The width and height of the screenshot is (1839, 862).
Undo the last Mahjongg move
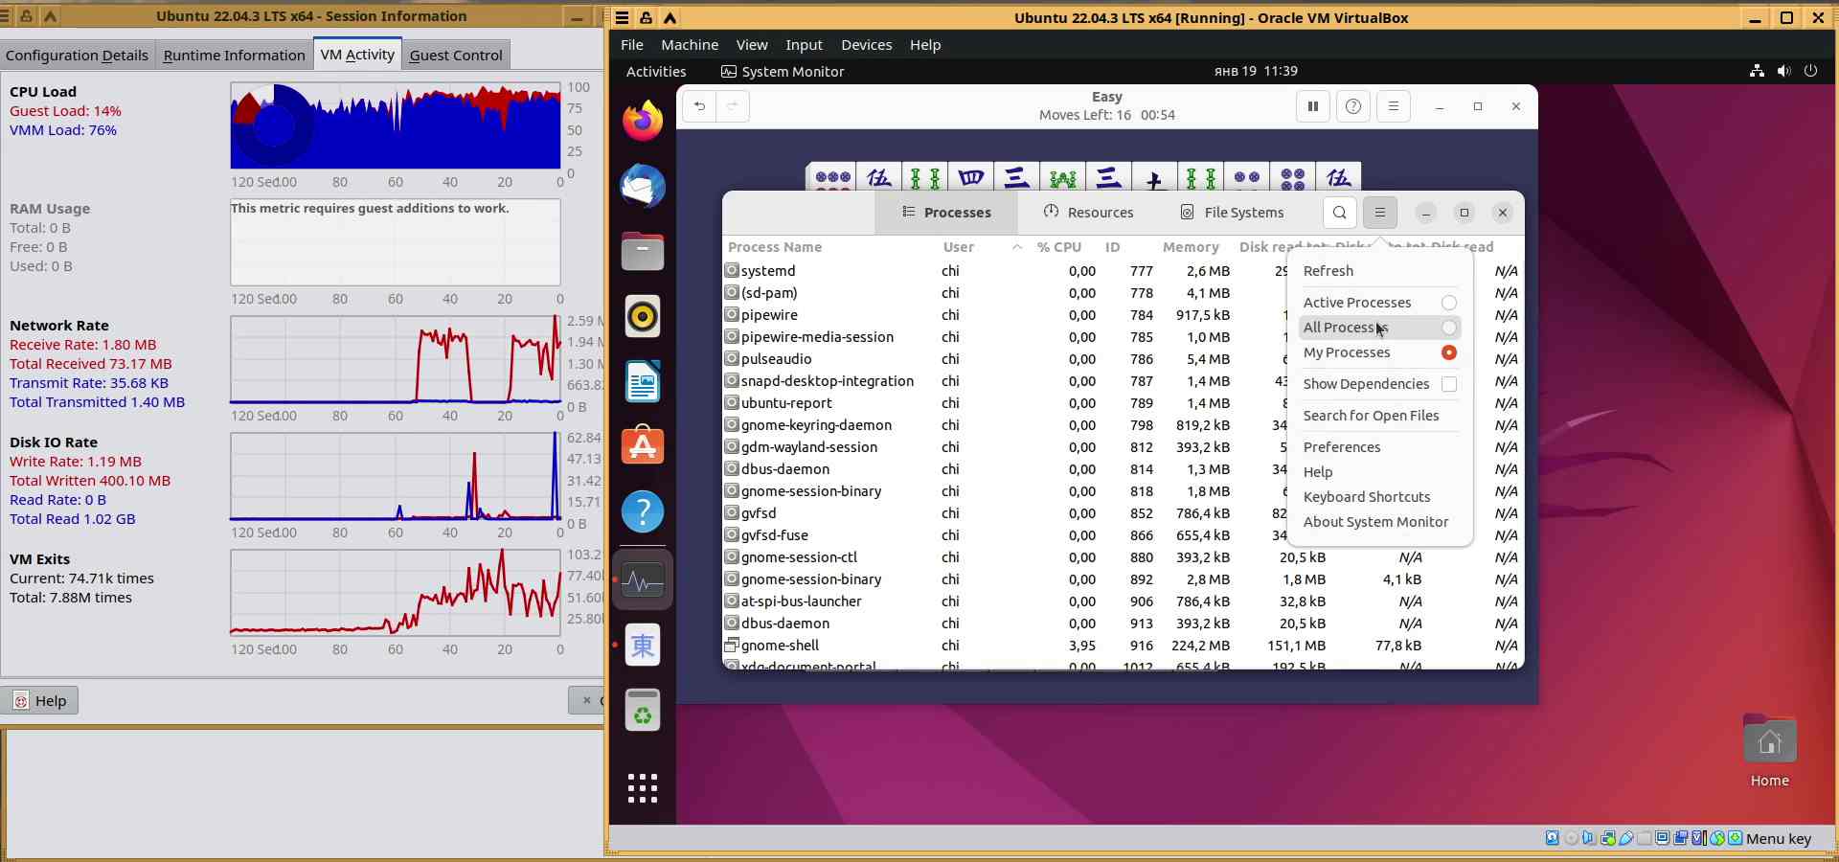point(699,106)
